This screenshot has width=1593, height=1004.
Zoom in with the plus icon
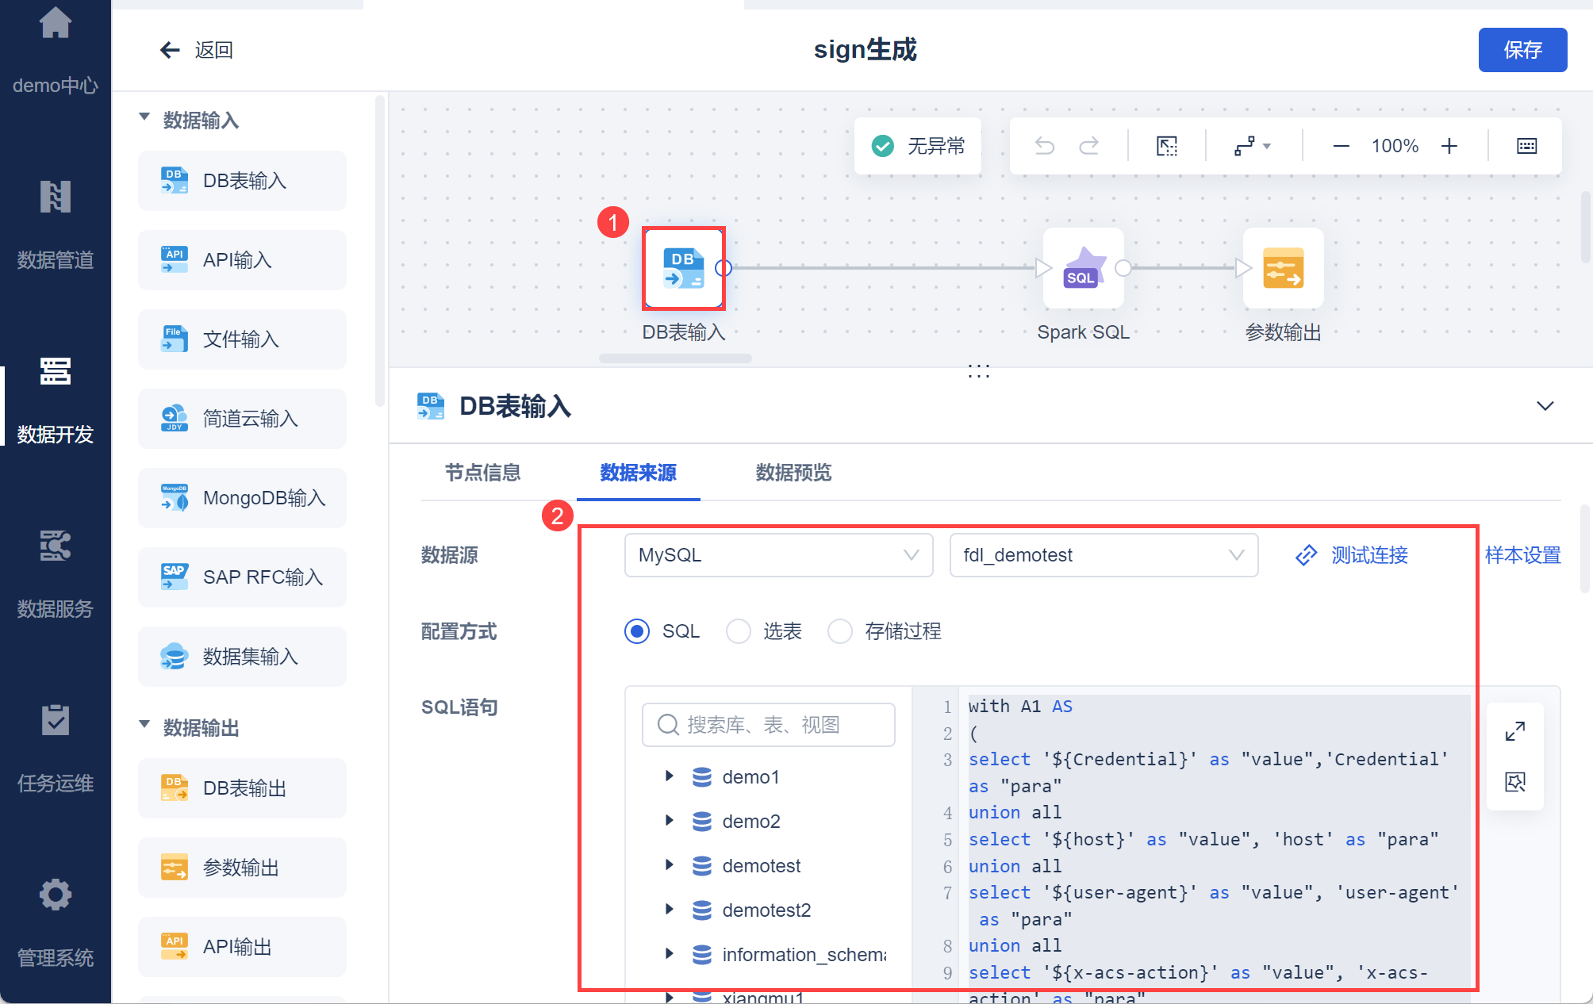point(1449,146)
